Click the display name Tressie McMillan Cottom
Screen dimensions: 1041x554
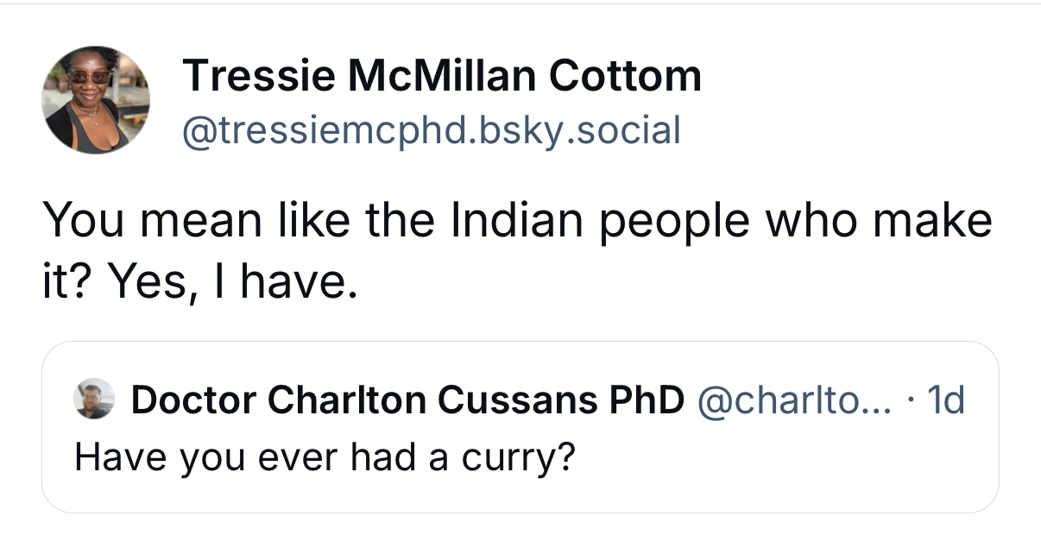pos(442,77)
